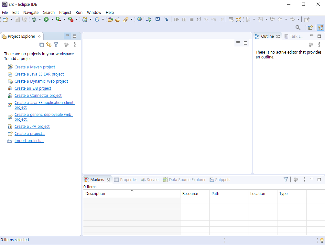
Task: Toggle Link with Editor in Project Explorer
Action: [49, 45]
